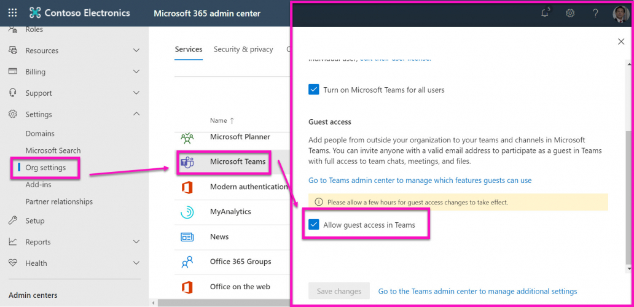Click the Settings gear icon in sidebar
Viewport: 634px width, 307px height.
pyautogui.click(x=13, y=114)
